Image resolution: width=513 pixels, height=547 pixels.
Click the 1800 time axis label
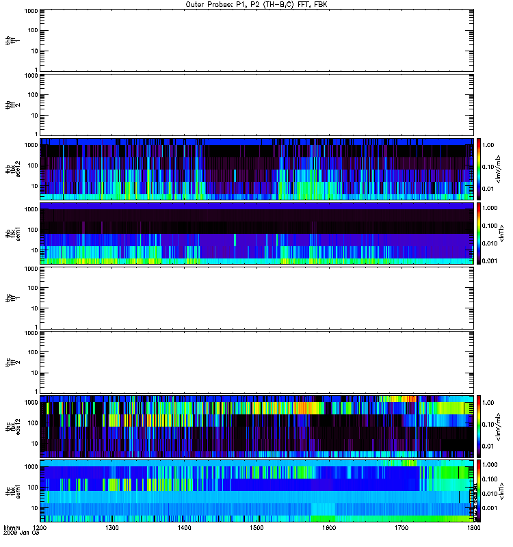tap(473, 527)
